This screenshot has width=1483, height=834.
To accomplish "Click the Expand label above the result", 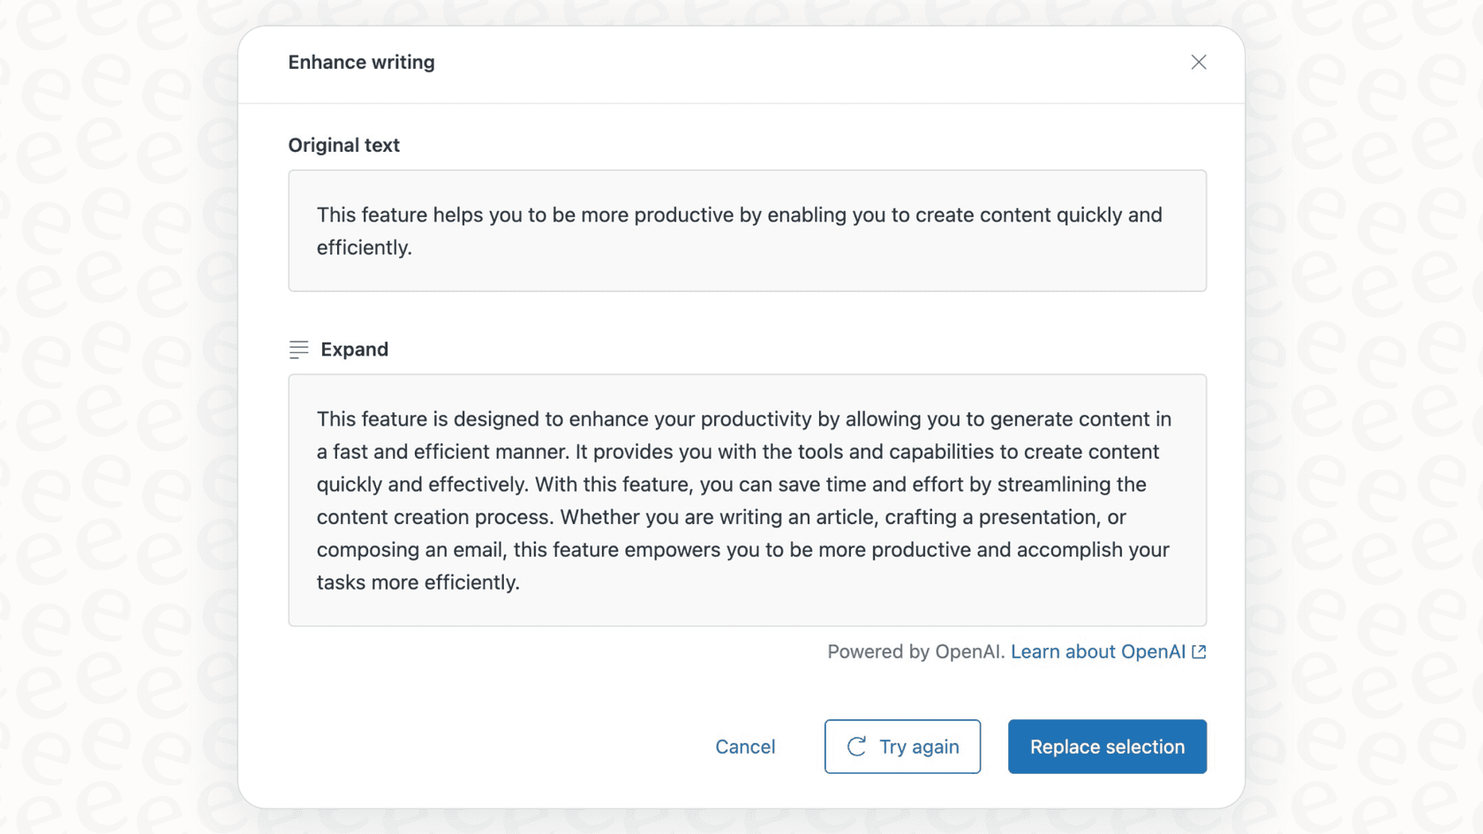I will (x=353, y=349).
